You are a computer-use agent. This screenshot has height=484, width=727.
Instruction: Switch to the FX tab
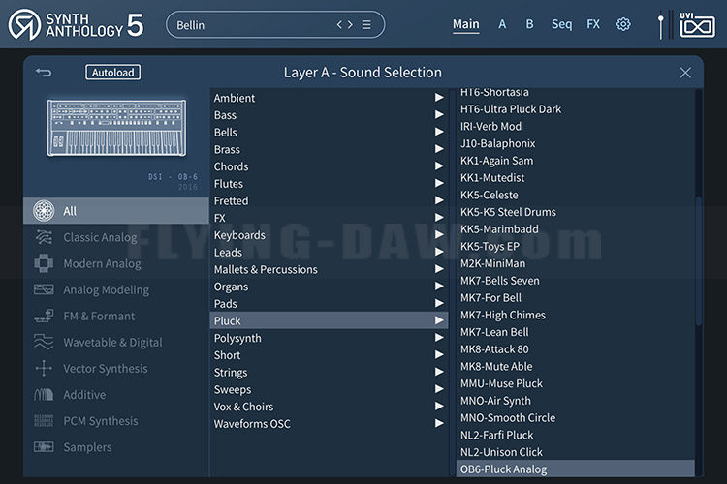tap(593, 24)
